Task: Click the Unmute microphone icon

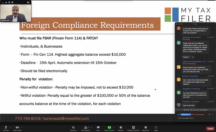Action: point(6,127)
